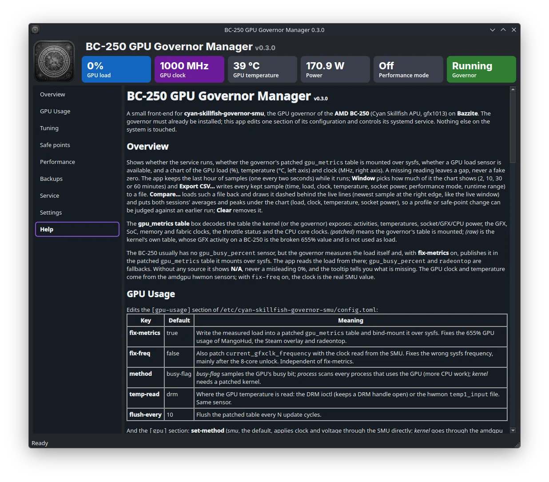
Task: Click the 'Flush the patched table every N update cycles.' cell
Action: pos(350,414)
